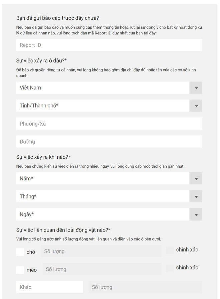The image size is (220, 299).
Task: Click the Số lượng field for mèo
Action: tap(102, 269)
